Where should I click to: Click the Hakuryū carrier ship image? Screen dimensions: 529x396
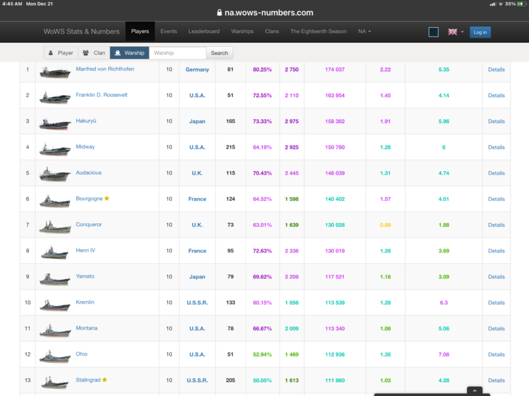point(55,122)
